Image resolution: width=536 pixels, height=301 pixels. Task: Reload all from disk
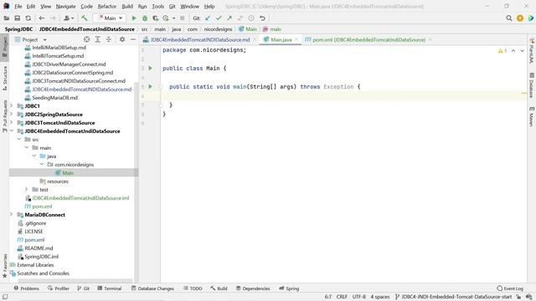point(28,18)
